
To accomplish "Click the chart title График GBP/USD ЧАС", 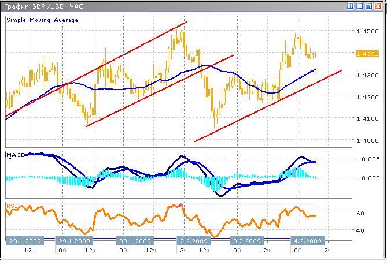I will pyautogui.click(x=43, y=6).
